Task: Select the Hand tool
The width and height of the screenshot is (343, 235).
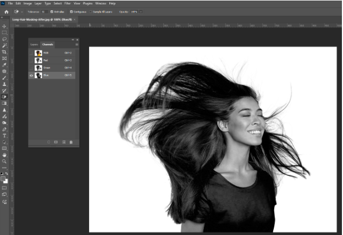Action: click(4, 155)
